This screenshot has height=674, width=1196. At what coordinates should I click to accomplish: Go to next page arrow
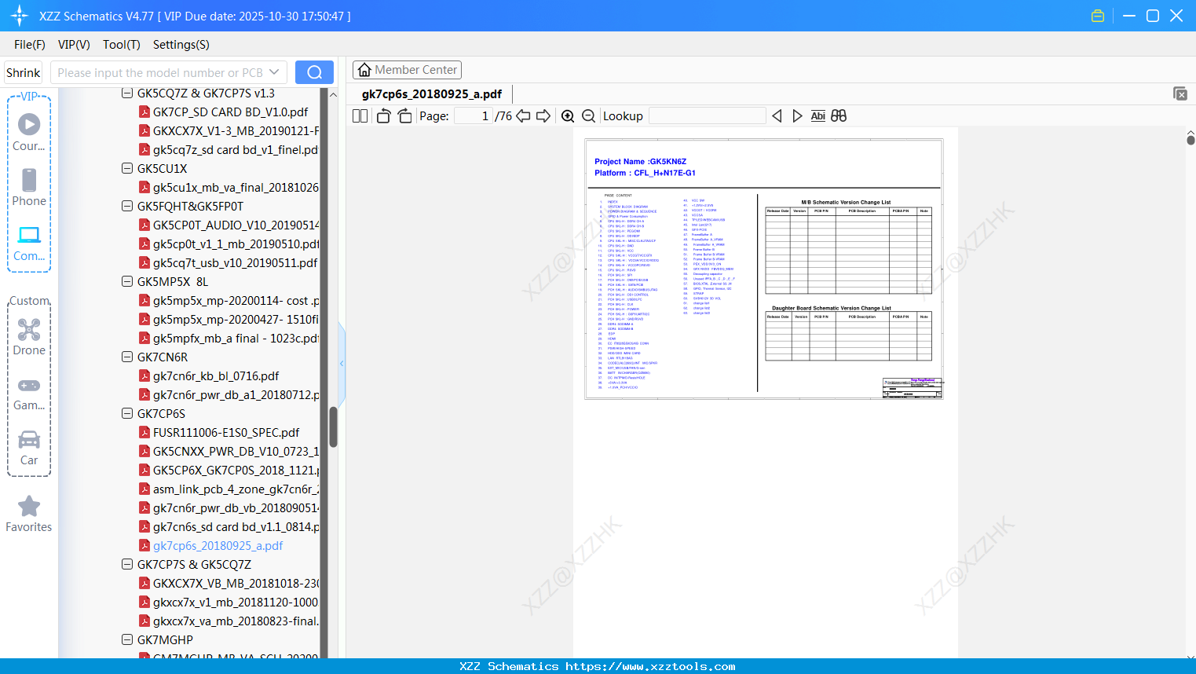coord(543,115)
